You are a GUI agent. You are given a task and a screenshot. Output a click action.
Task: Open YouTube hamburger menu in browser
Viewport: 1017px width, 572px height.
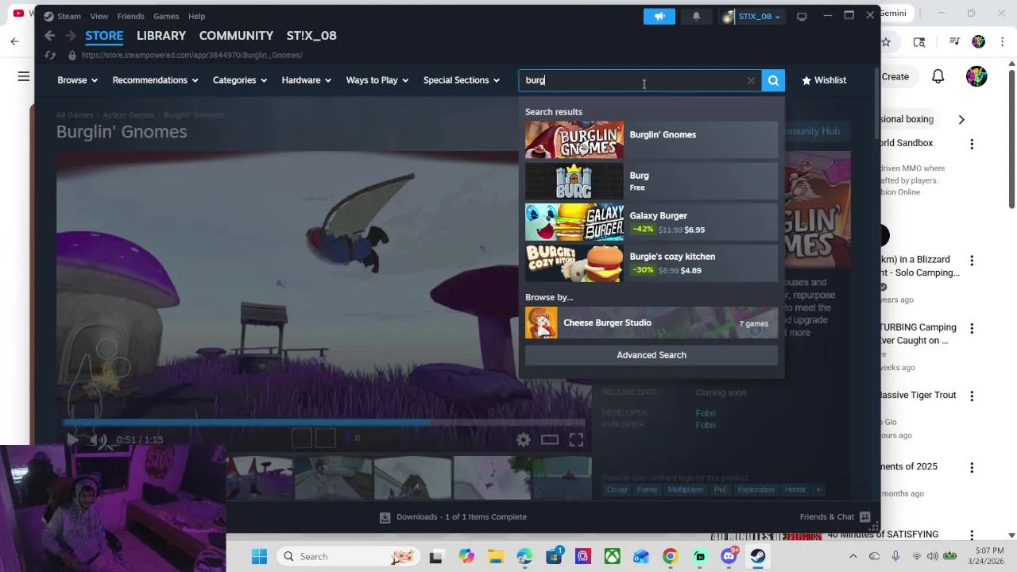24,76
